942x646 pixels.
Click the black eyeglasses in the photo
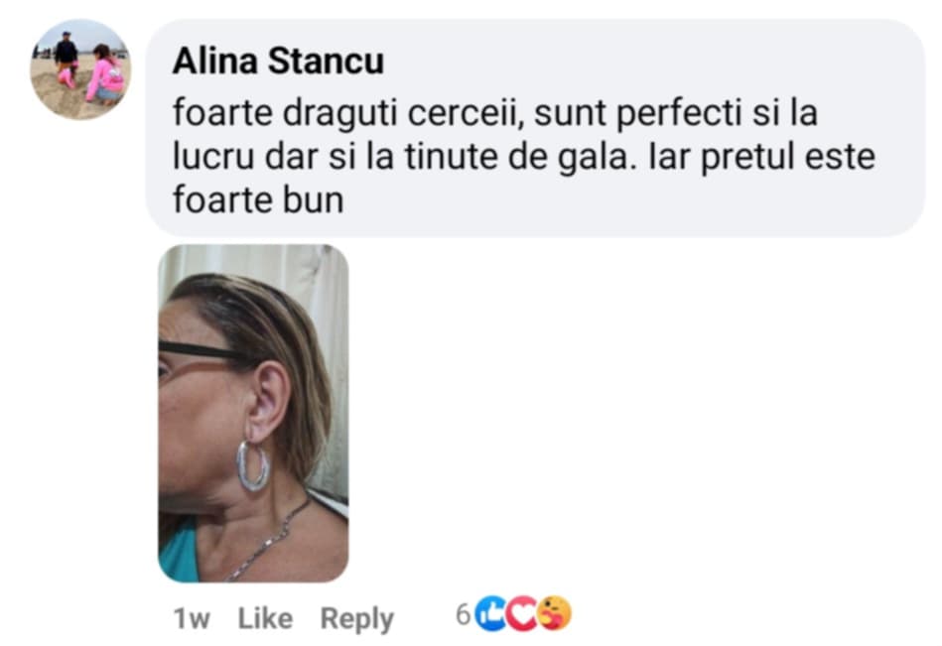click(202, 352)
